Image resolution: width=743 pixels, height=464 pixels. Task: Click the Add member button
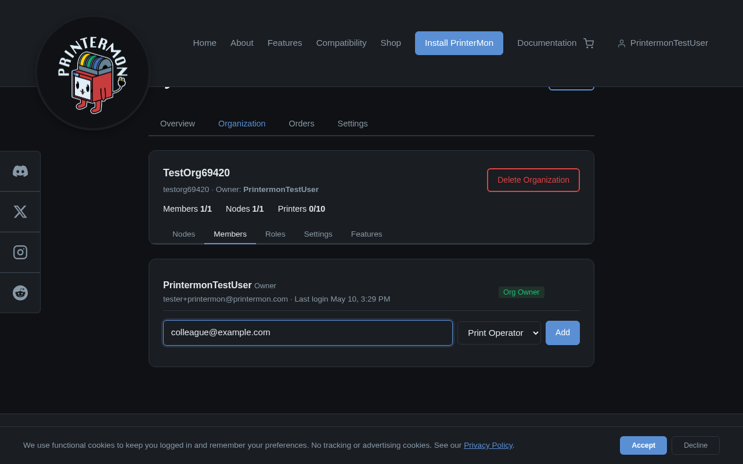562,333
